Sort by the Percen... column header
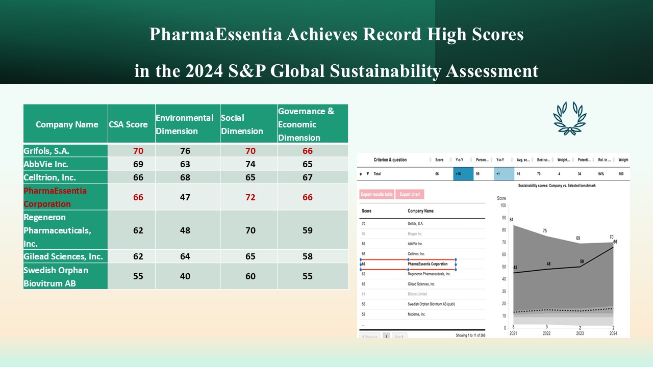The height and width of the screenshot is (367, 653). point(482,160)
